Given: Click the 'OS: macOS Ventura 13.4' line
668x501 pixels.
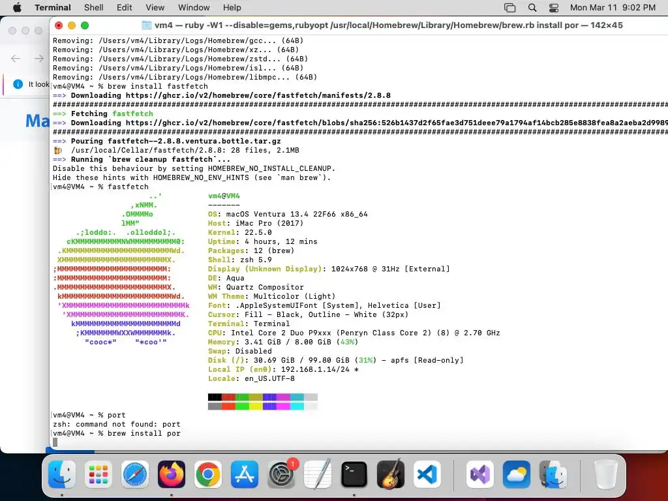Looking at the screenshot, I should tap(288, 214).
